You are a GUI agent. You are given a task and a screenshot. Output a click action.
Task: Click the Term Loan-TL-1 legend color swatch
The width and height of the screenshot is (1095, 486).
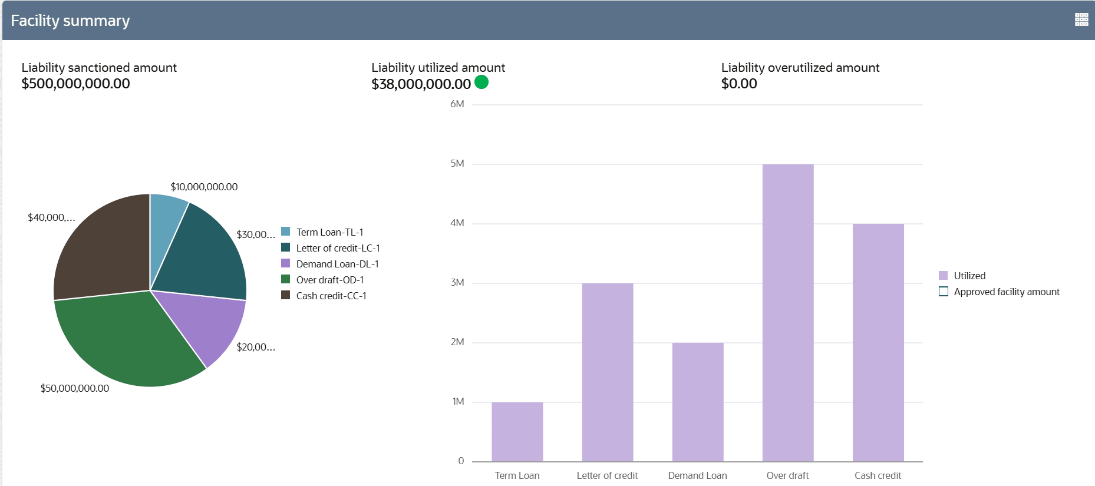point(286,232)
